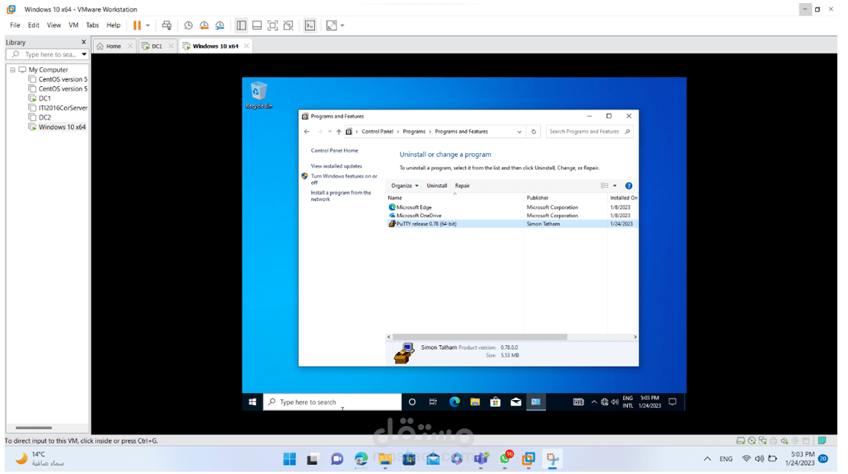The height and width of the screenshot is (474, 848).
Task: Open the Tabs menu
Action: pyautogui.click(x=92, y=25)
